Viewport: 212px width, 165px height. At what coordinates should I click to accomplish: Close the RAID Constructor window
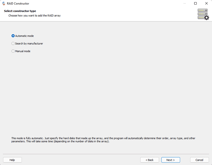[206, 4]
